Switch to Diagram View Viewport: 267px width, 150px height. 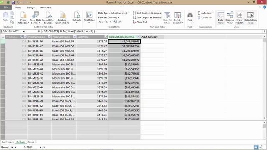point(230,17)
